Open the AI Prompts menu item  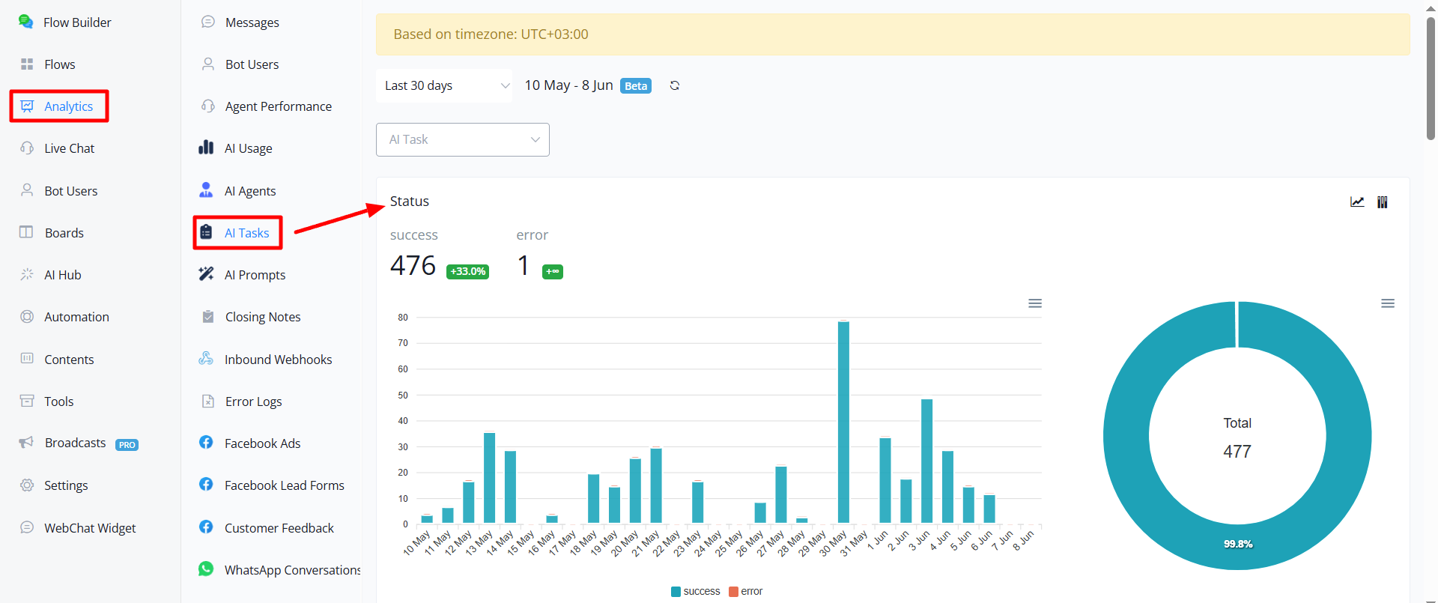coord(255,275)
